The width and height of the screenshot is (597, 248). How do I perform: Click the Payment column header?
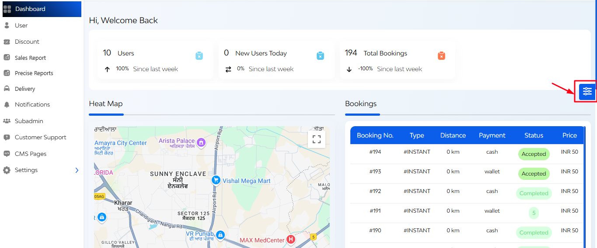point(492,135)
